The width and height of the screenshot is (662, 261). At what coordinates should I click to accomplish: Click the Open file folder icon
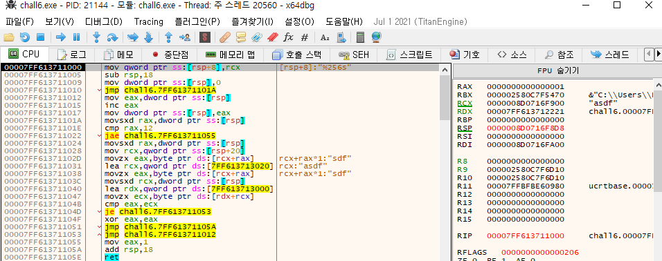pos(9,37)
